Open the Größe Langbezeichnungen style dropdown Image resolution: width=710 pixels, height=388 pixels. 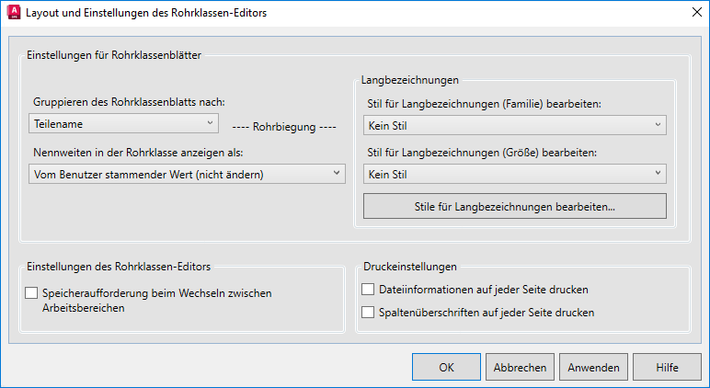pos(514,173)
